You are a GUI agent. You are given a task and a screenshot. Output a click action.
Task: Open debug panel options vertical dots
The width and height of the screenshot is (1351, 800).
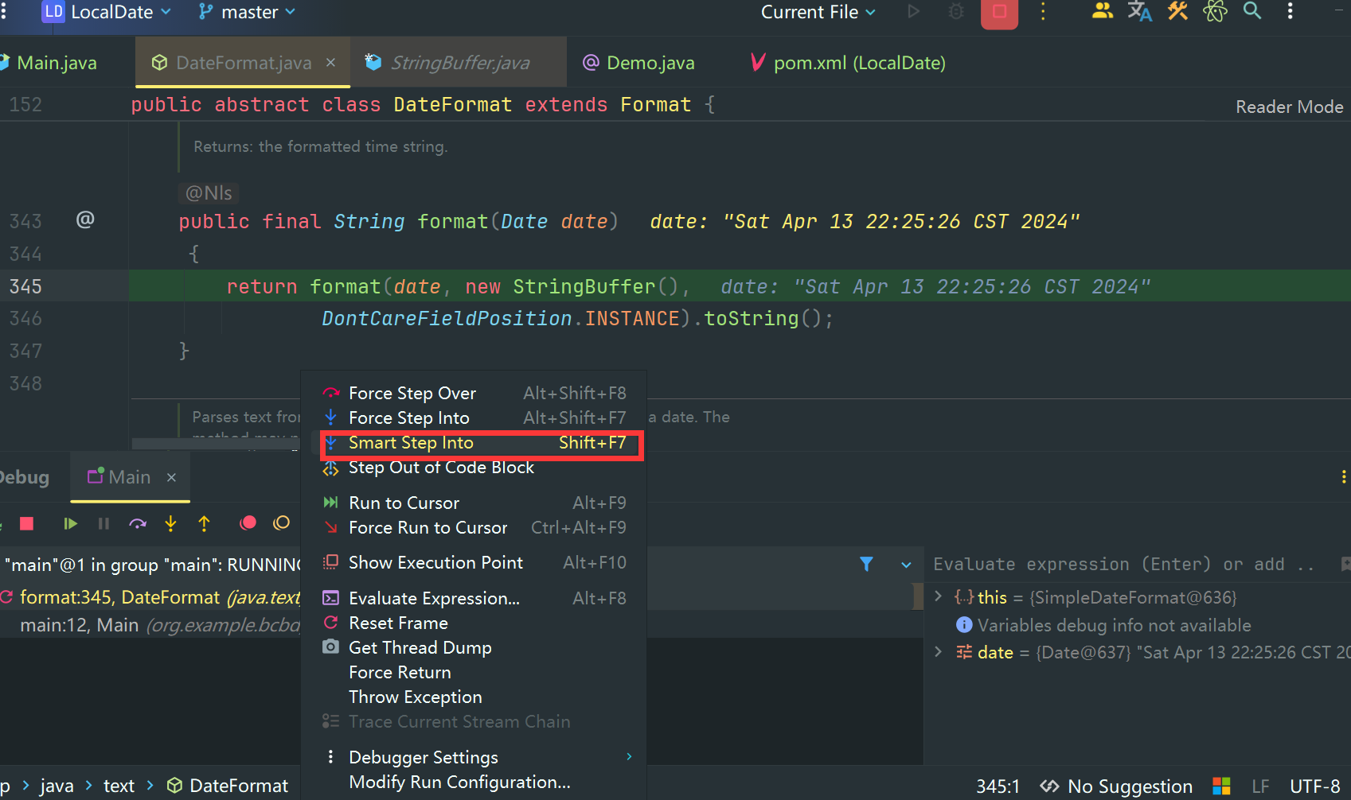tap(1344, 476)
